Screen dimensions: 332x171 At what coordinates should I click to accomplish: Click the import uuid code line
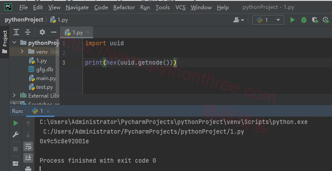(x=104, y=43)
